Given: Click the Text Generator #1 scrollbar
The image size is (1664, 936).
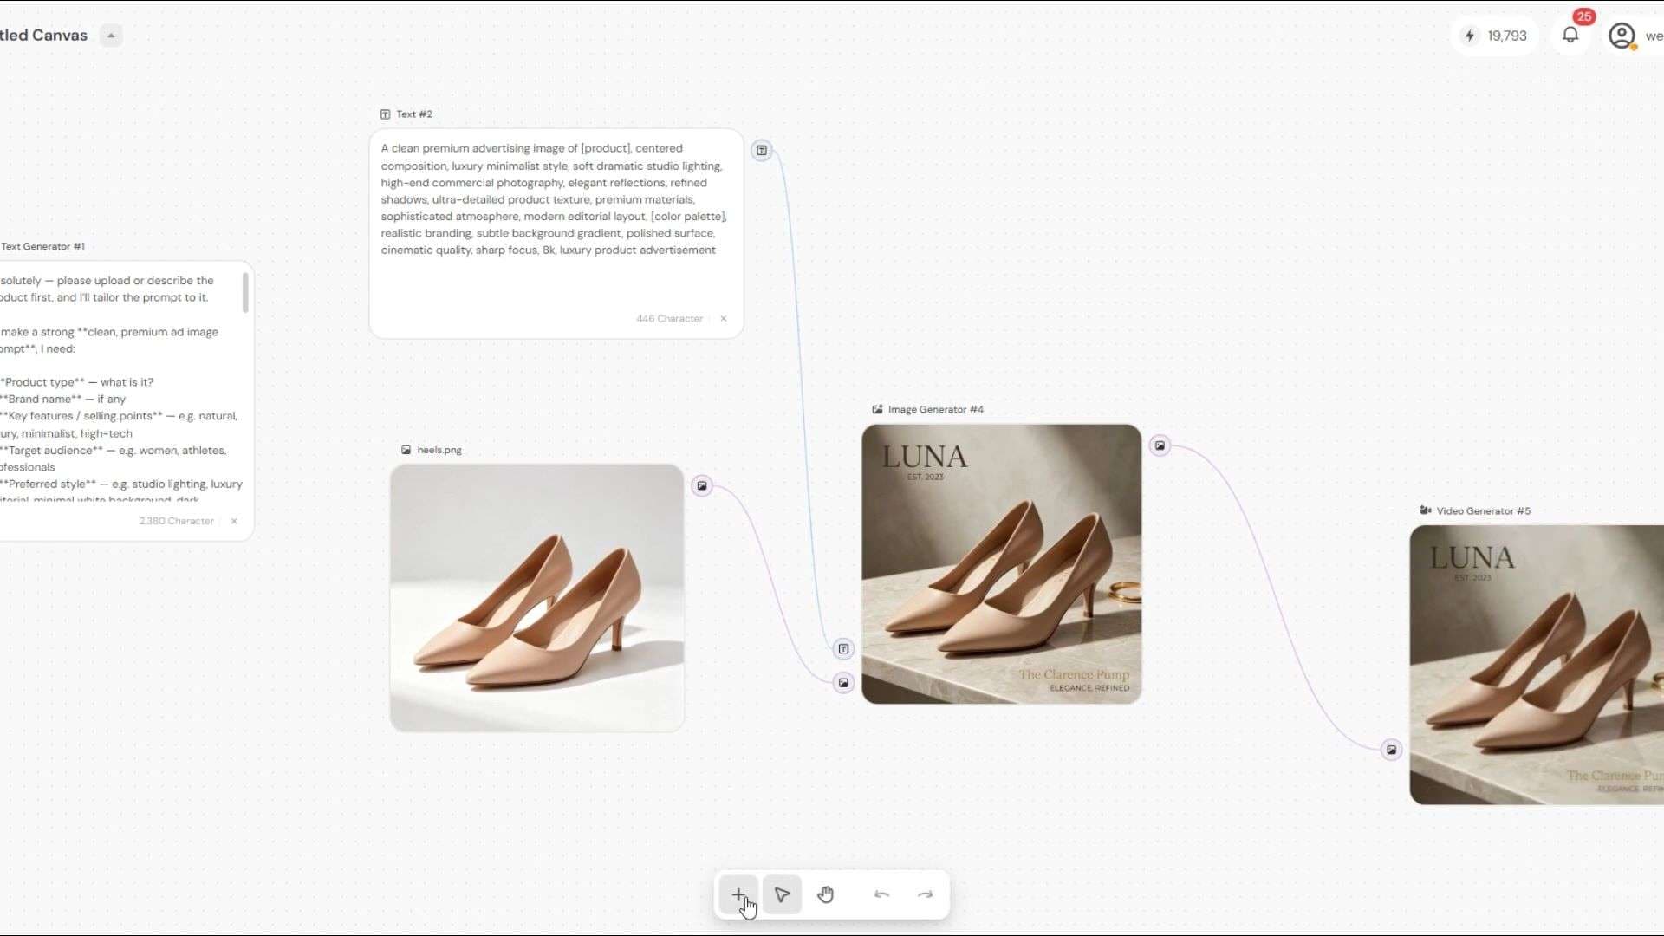Looking at the screenshot, I should click(245, 293).
